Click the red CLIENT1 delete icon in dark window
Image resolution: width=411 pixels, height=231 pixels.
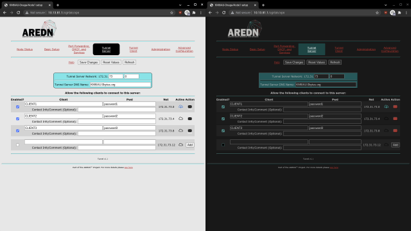click(x=395, y=107)
